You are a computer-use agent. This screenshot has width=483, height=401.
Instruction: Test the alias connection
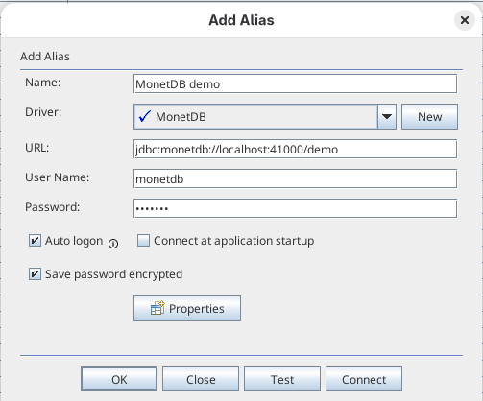point(282,379)
